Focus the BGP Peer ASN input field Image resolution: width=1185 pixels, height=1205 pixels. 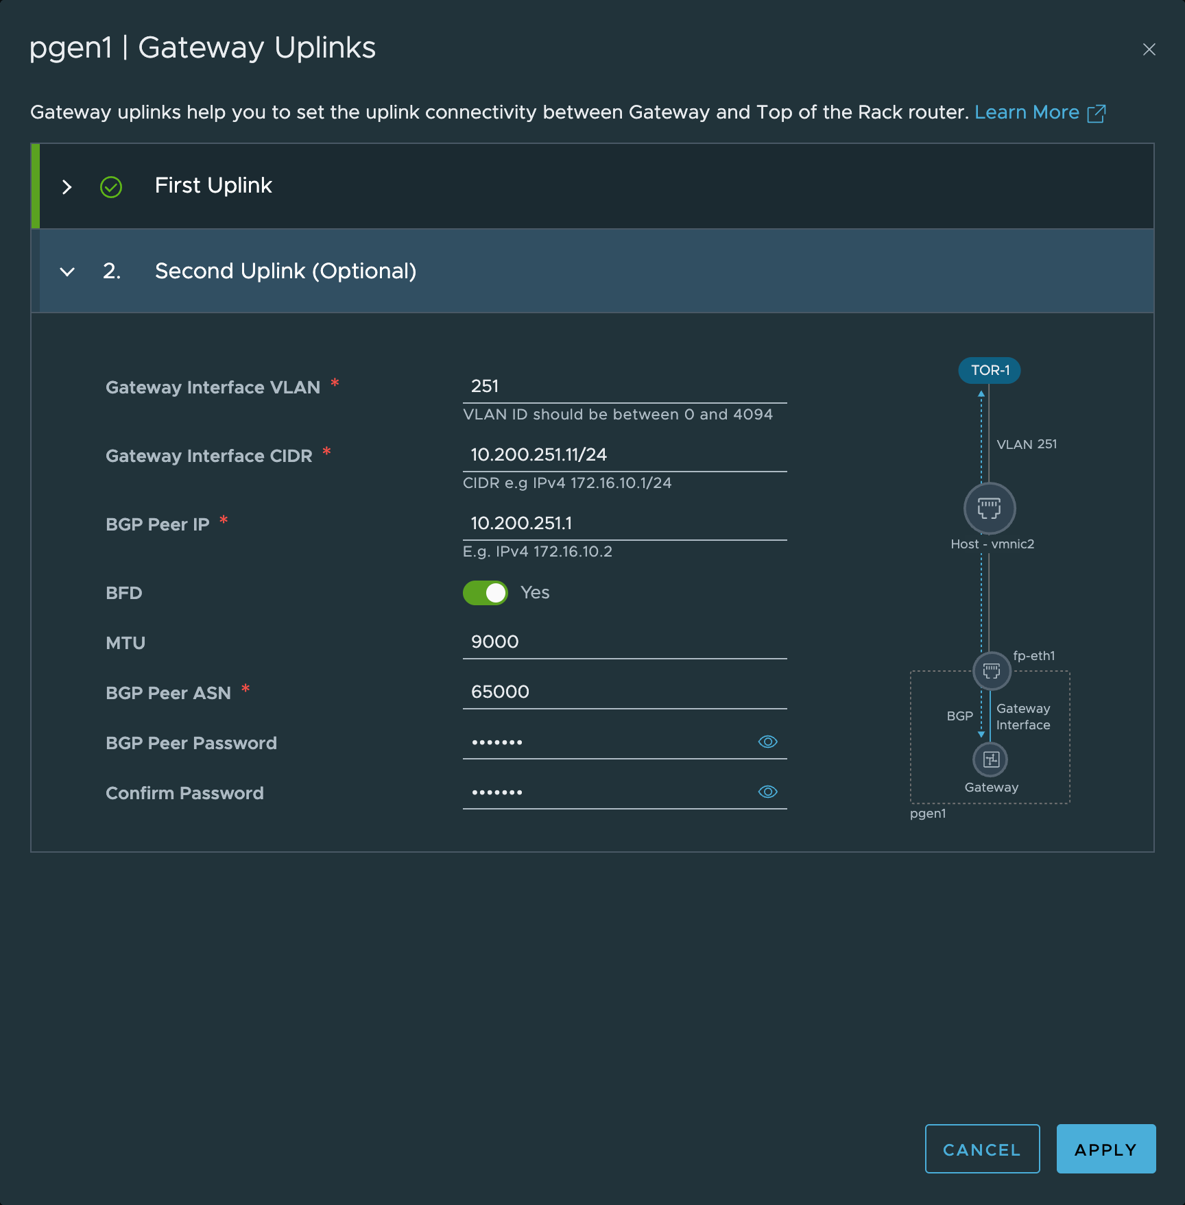tap(624, 692)
